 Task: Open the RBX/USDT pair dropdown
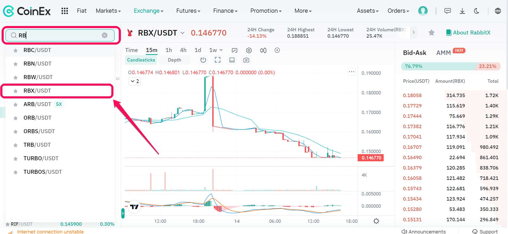[x=183, y=33]
